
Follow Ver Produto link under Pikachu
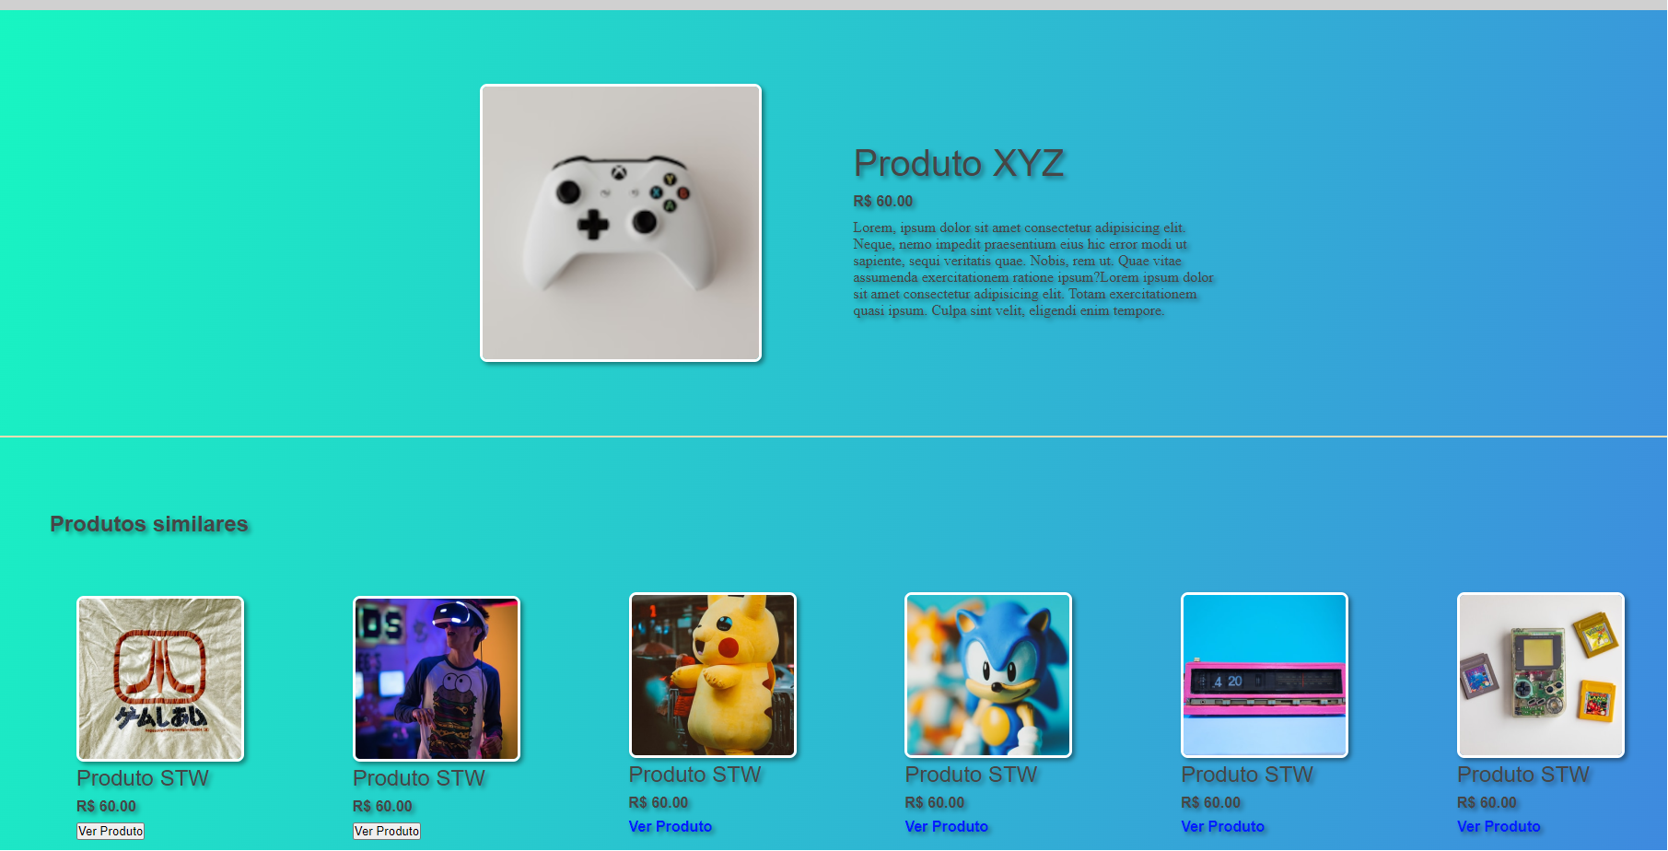coord(671,827)
